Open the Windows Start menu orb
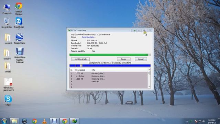 (4, 121)
